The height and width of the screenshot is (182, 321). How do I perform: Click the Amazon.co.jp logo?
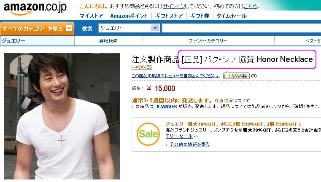coord(35,8)
